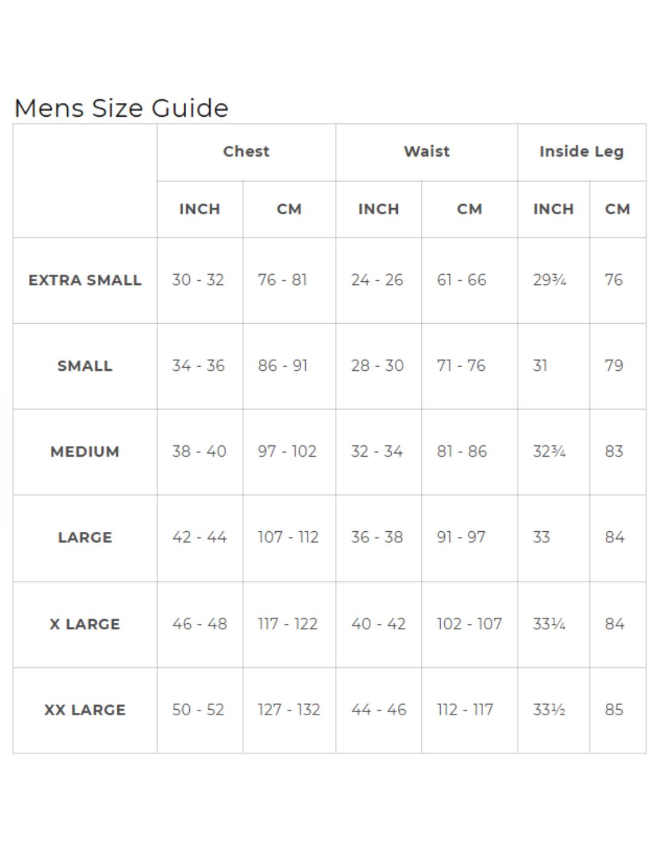665x864 pixels.
Task: Click the Waist column header
Action: [x=427, y=151]
